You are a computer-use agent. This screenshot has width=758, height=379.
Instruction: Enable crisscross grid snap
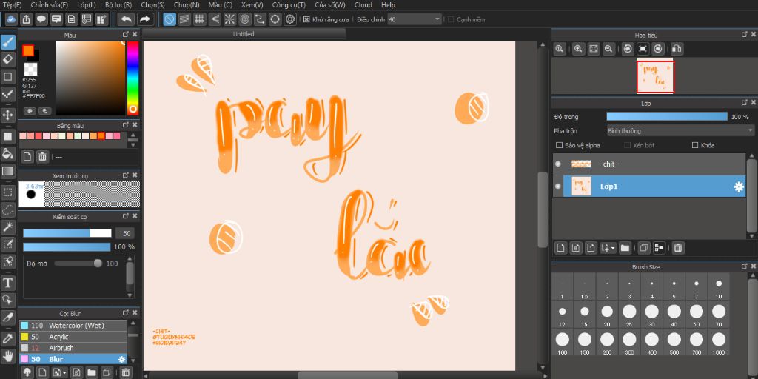click(199, 19)
